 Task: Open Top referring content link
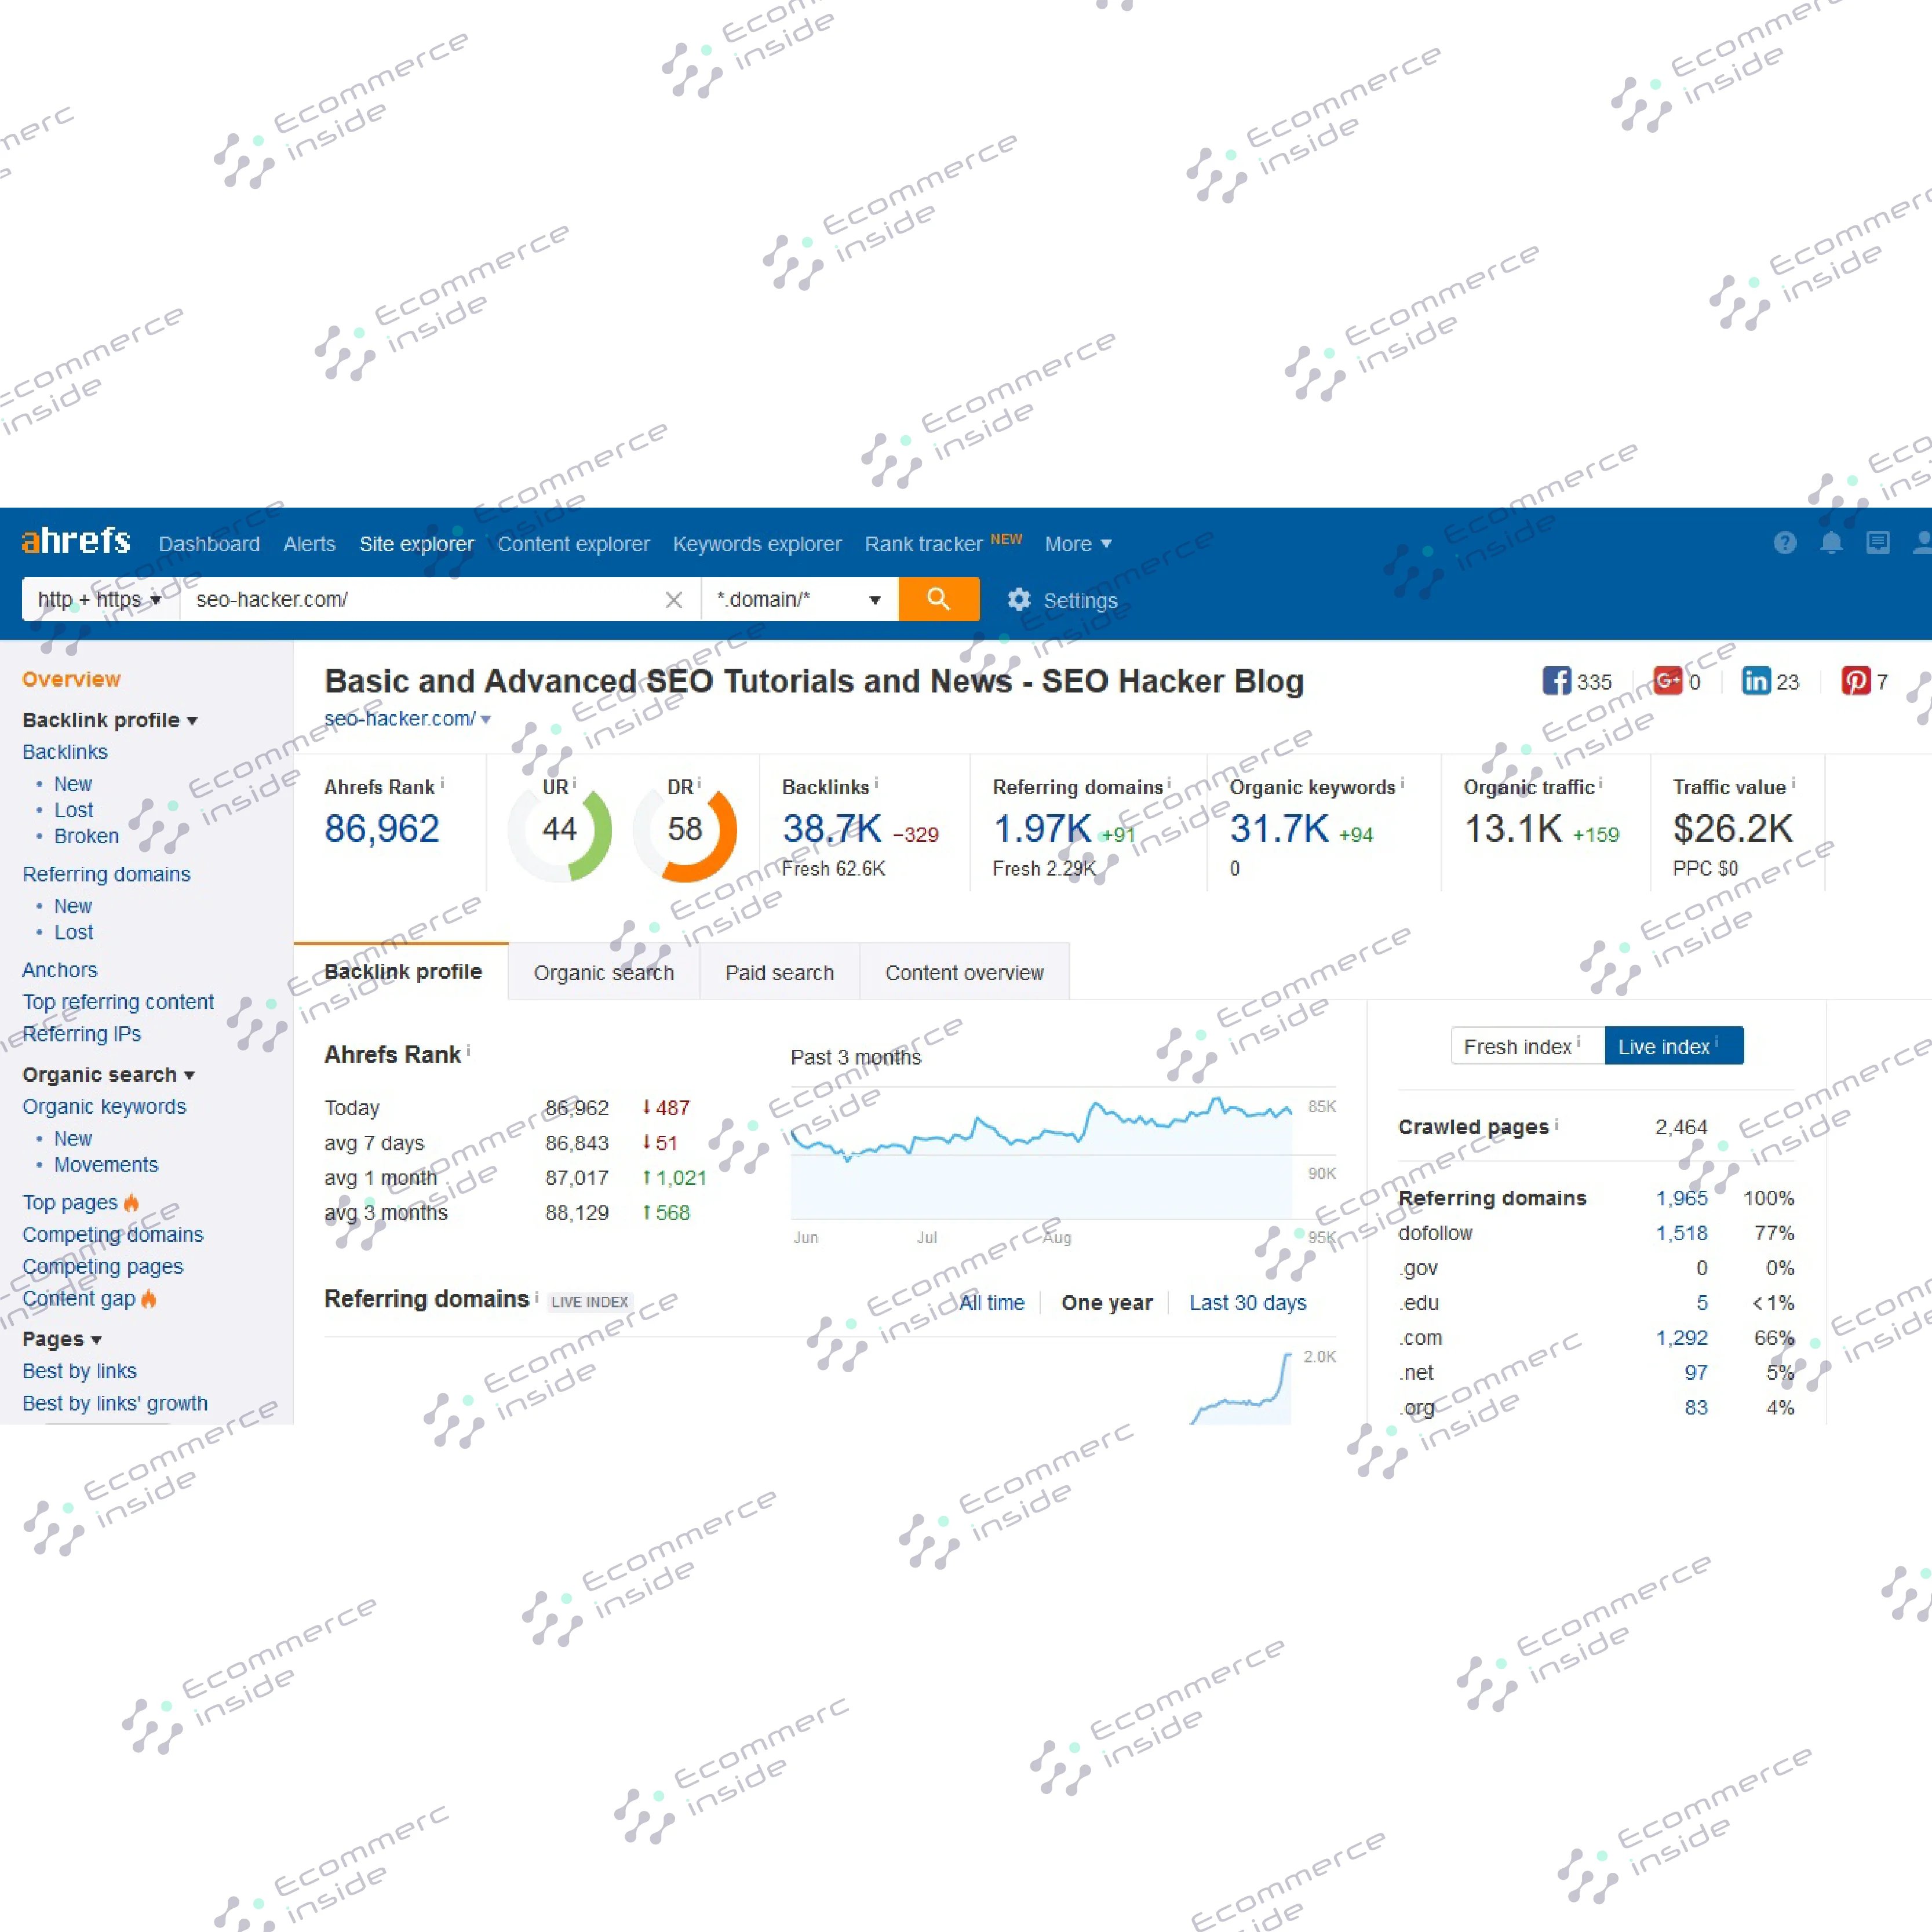click(118, 1002)
